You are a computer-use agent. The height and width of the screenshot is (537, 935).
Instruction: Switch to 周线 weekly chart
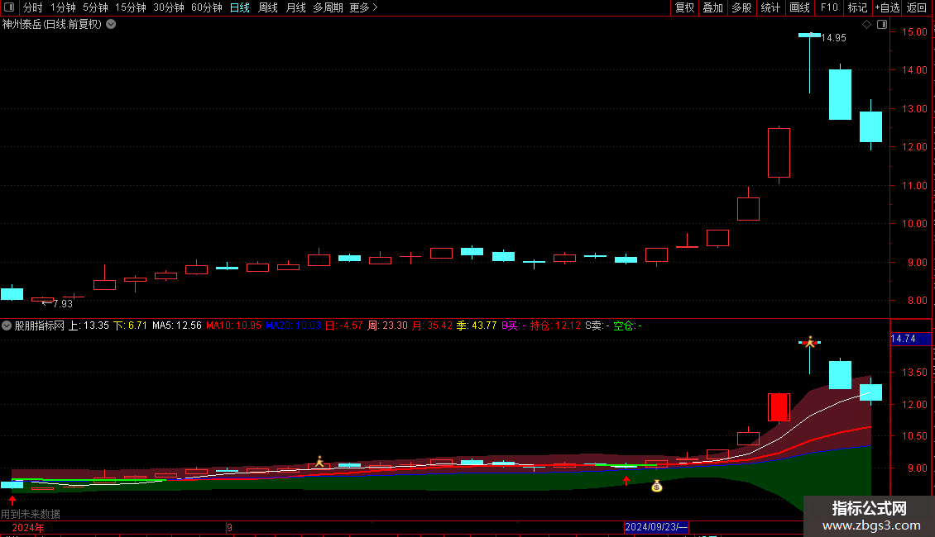(268, 7)
